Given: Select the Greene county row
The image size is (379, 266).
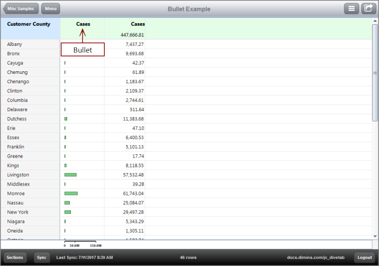Looking at the screenshot, I should pos(186,156).
